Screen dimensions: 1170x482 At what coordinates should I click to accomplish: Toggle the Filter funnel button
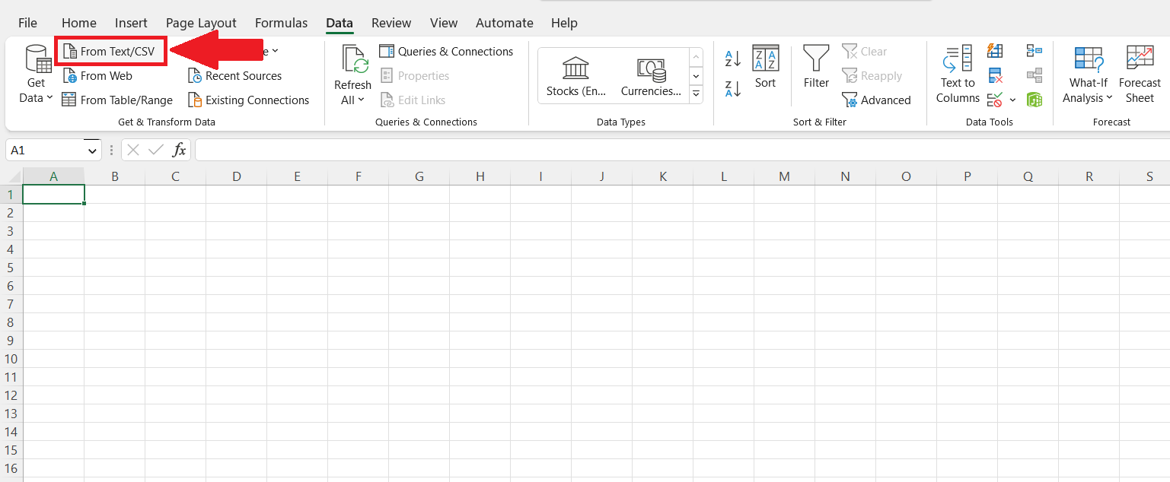tap(816, 67)
